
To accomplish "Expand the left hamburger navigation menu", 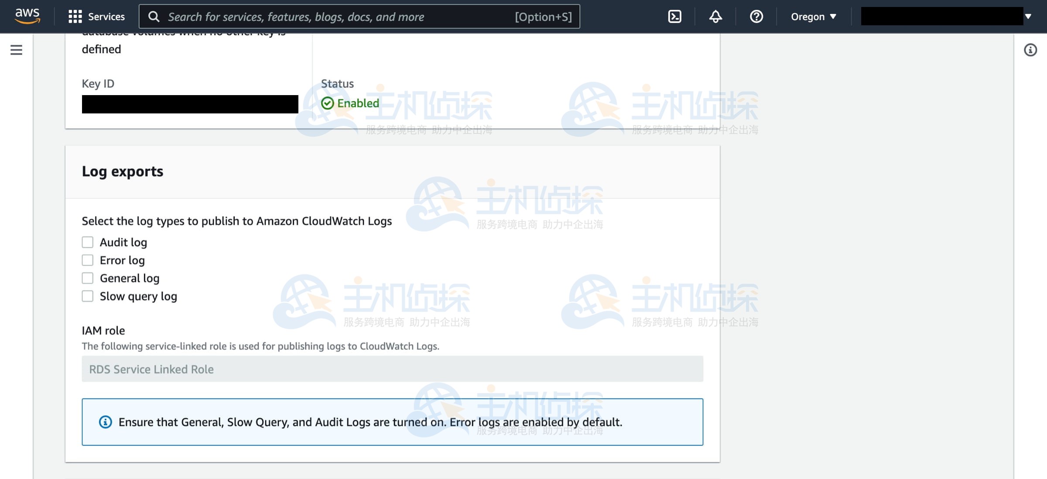I will 16,50.
